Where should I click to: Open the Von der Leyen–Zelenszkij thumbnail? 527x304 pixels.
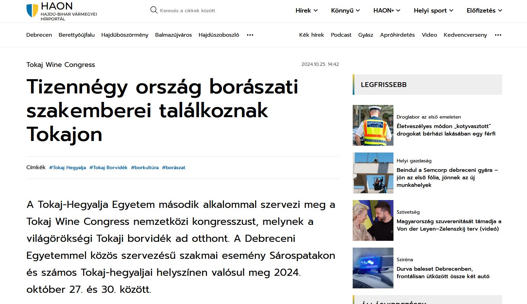coord(373,220)
